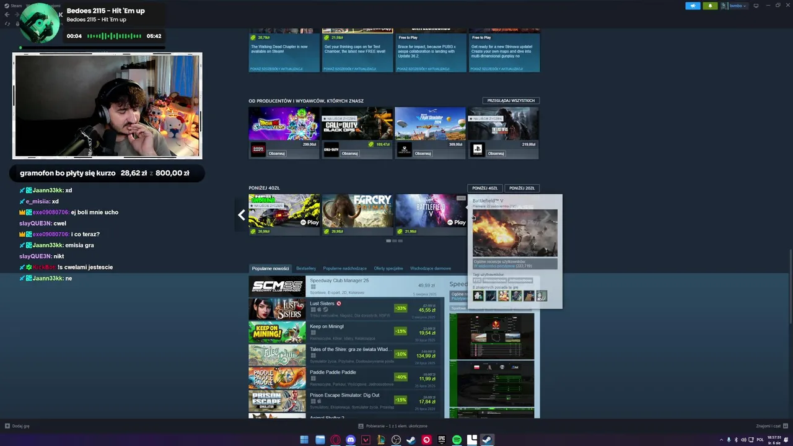Open the POL language selector
Viewport: 793px width, 446px height.
[x=760, y=440]
